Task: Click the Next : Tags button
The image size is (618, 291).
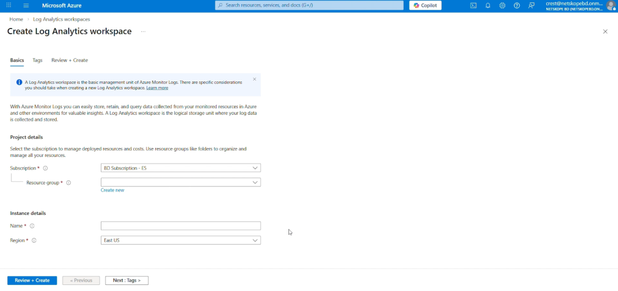Action: [x=127, y=280]
